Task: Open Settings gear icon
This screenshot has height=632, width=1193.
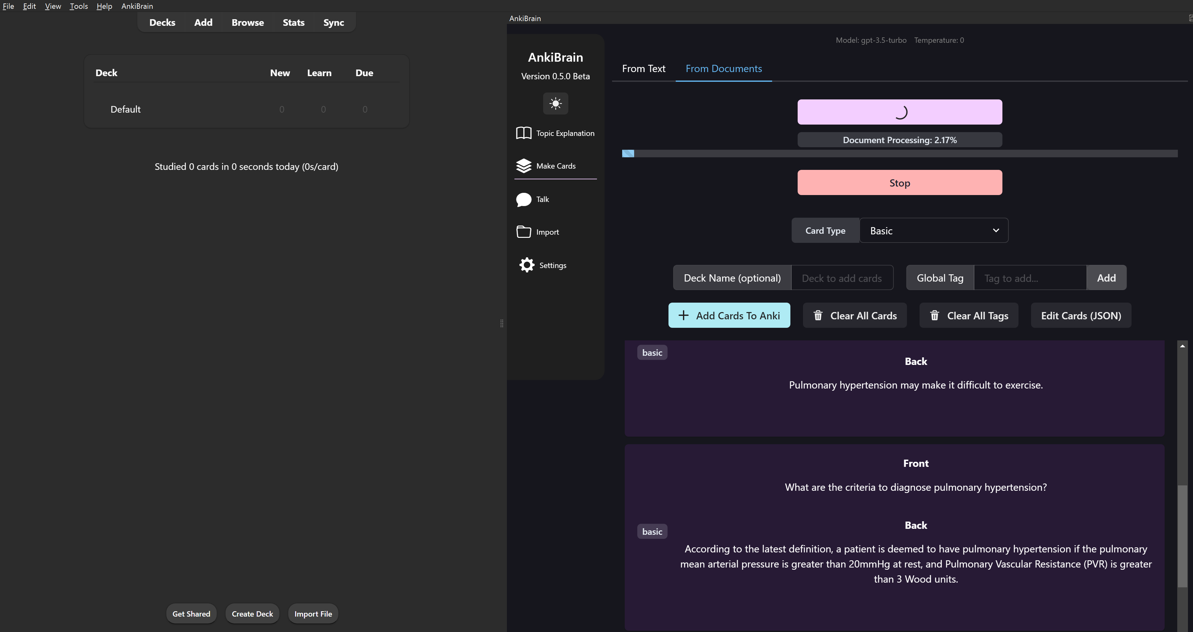Action: click(x=527, y=265)
